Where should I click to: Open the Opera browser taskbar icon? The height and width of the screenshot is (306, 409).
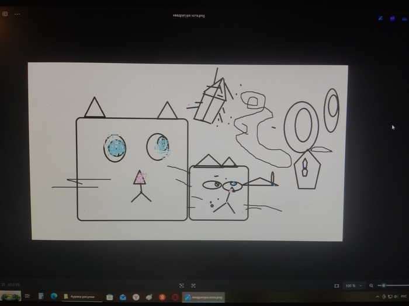pos(175,297)
